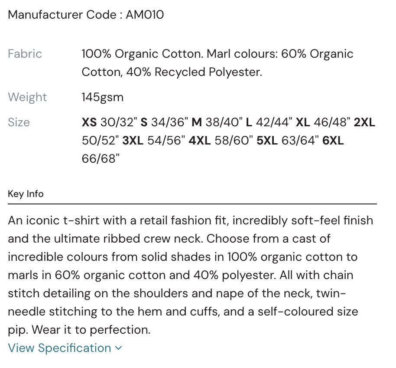This screenshot has height=368, width=396.
Task: Click the bold M size label
Action: [x=197, y=122]
